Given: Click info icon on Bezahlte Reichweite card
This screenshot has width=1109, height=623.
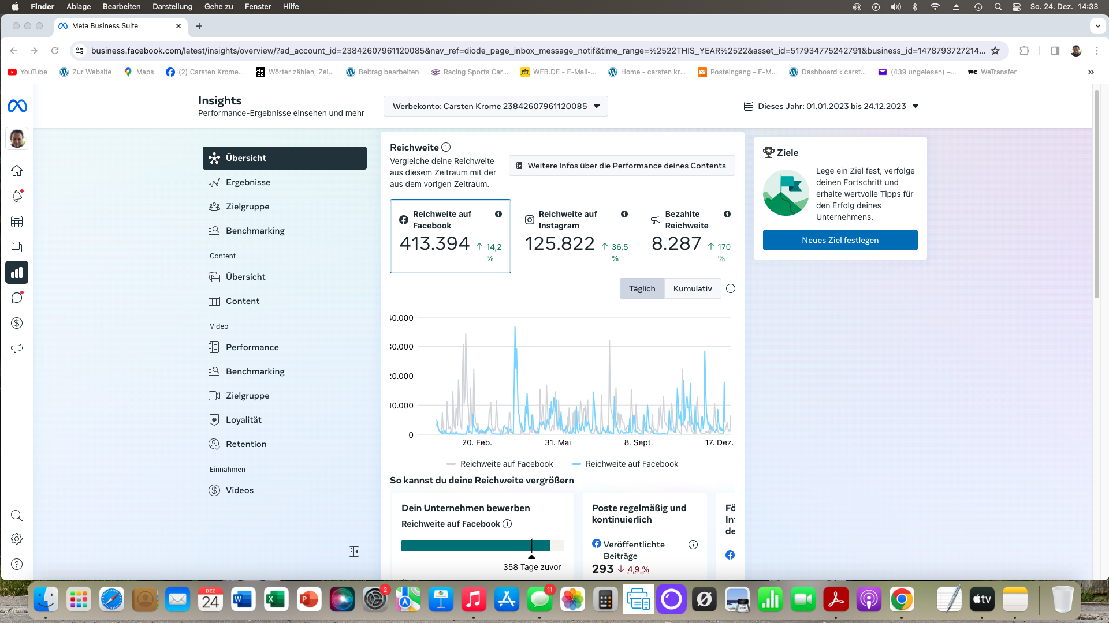Looking at the screenshot, I should (727, 214).
